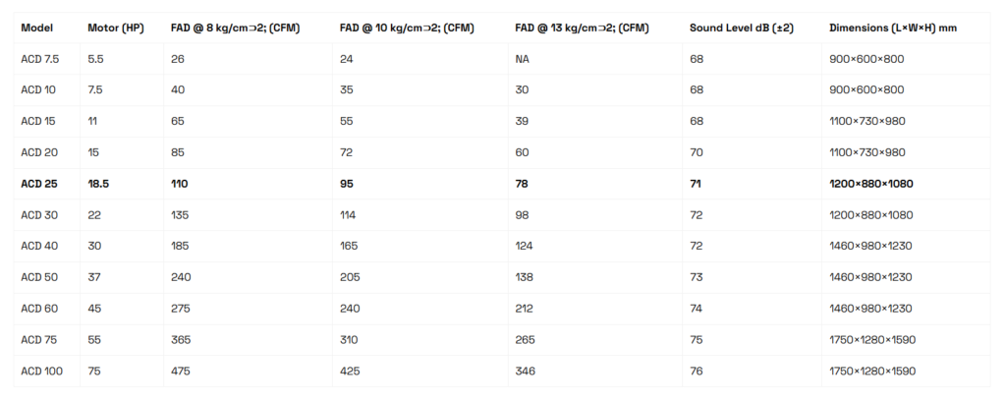Click the Model column header
Viewport: 1006px width, 401px height.
pyautogui.click(x=36, y=28)
